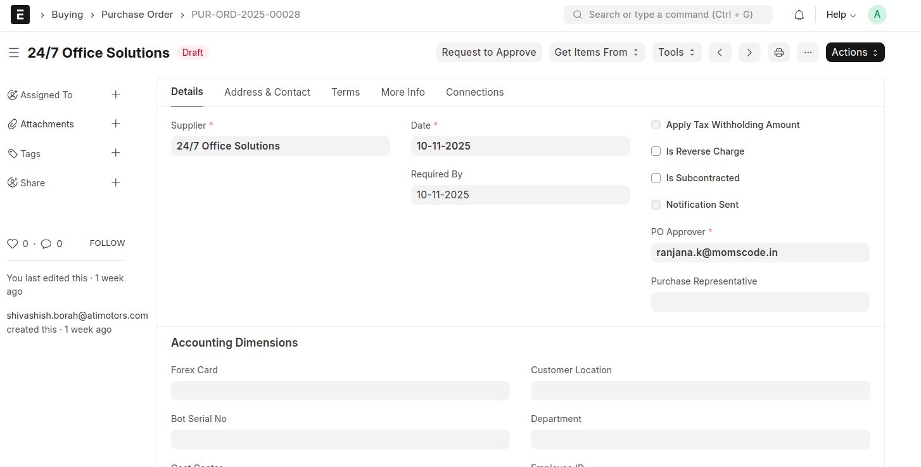Check the Is Reverse Charge box
921x467 pixels.
pyautogui.click(x=656, y=151)
